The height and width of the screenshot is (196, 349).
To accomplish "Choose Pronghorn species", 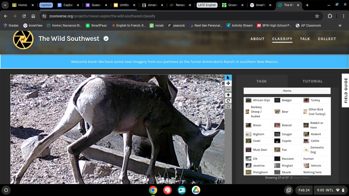I will 258,172.
